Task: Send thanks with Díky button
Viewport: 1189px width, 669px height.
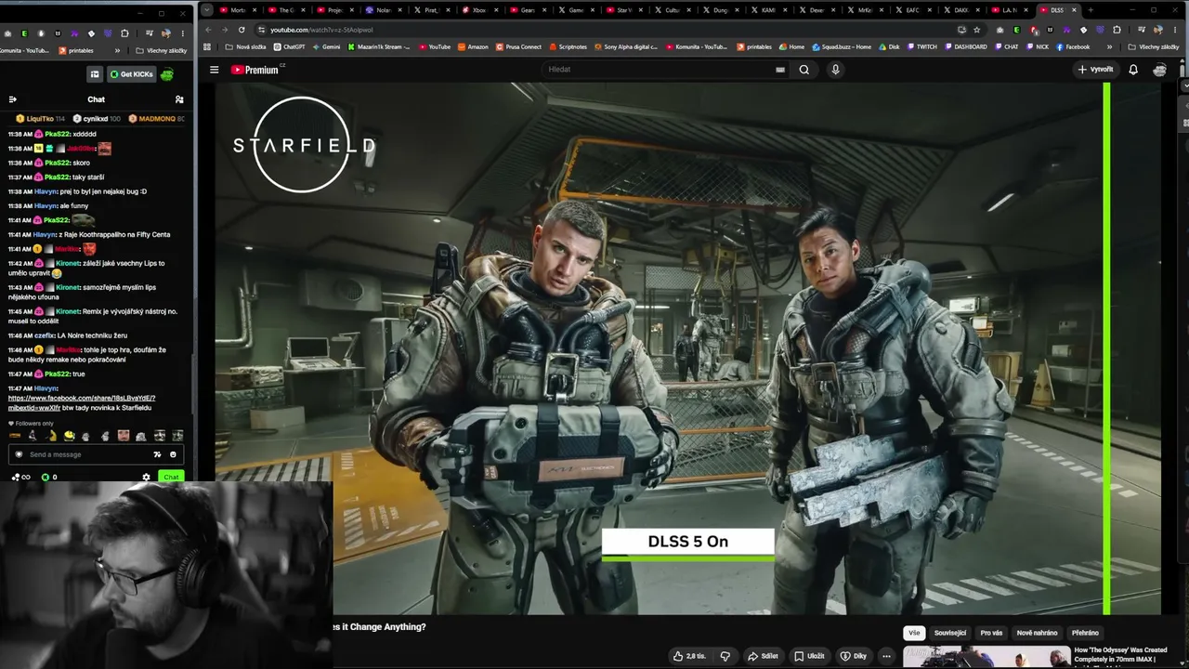Action: (x=853, y=656)
